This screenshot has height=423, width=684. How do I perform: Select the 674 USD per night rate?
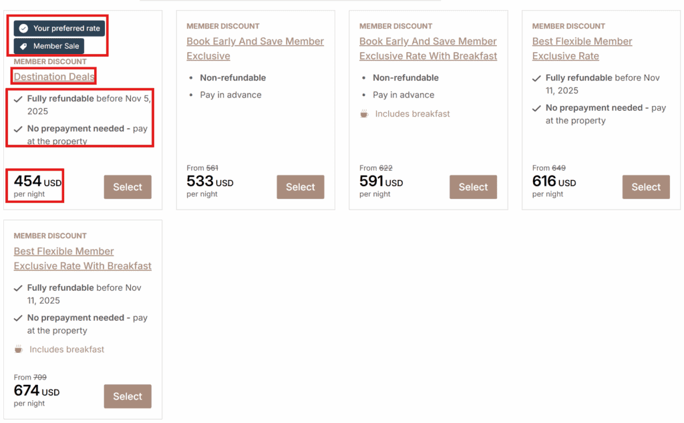point(128,396)
